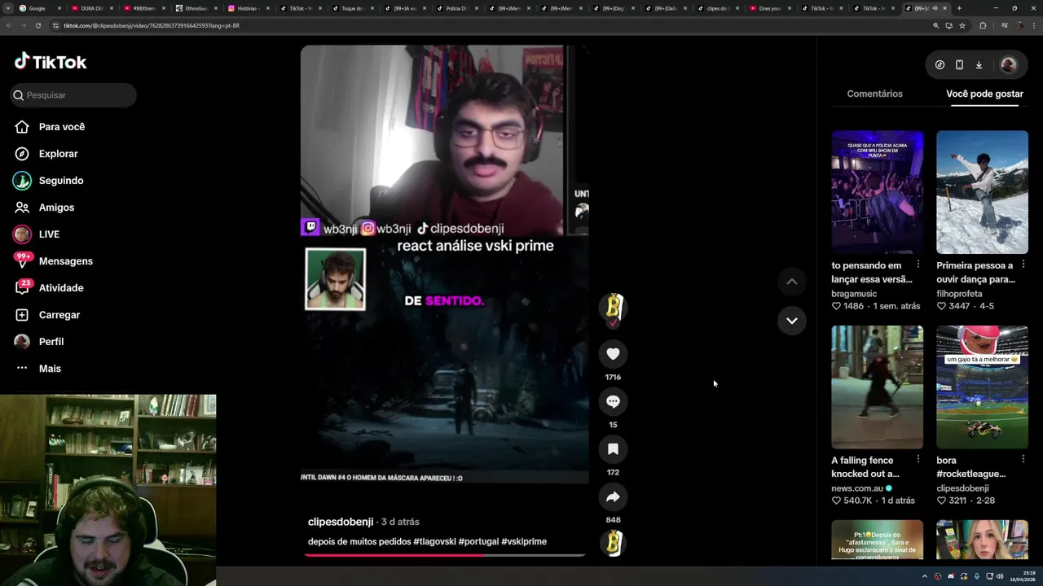The width and height of the screenshot is (1043, 586).
Task: Click the TikTok logo
Action: (50, 62)
